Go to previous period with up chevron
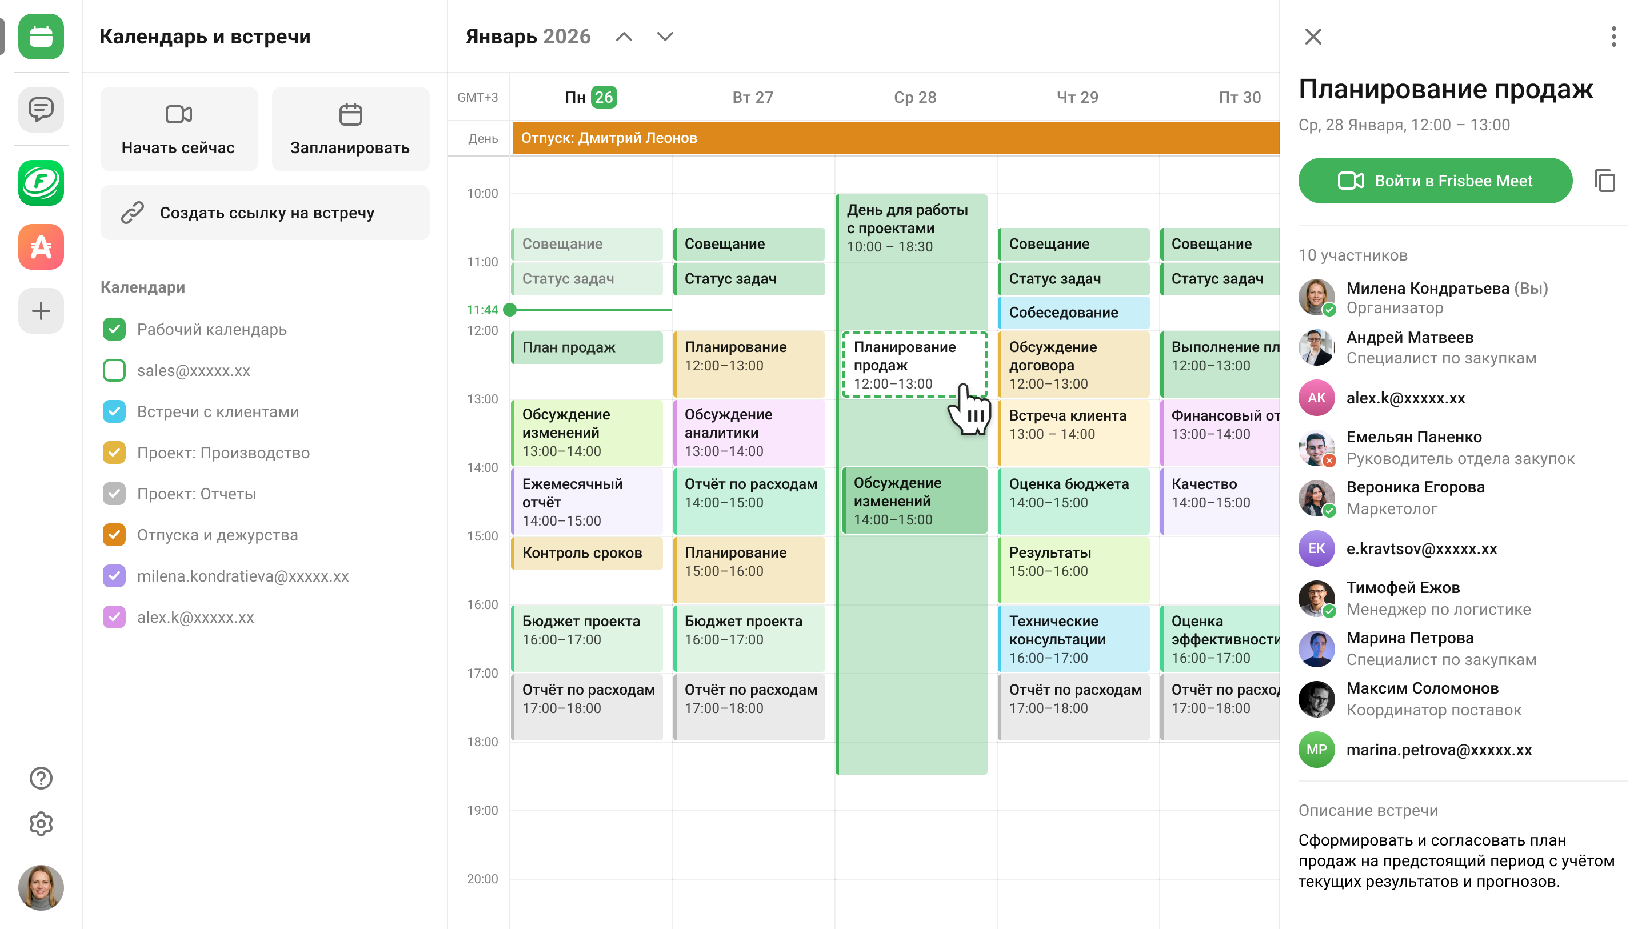The image size is (1646, 929). coord(624,37)
